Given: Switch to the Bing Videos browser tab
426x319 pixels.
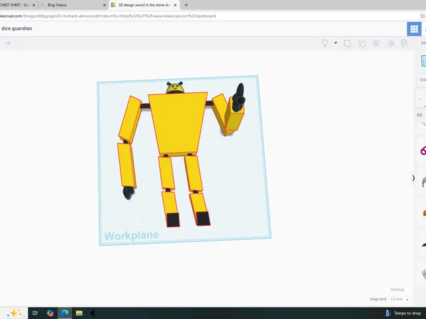Looking at the screenshot, I should tap(73, 5).
